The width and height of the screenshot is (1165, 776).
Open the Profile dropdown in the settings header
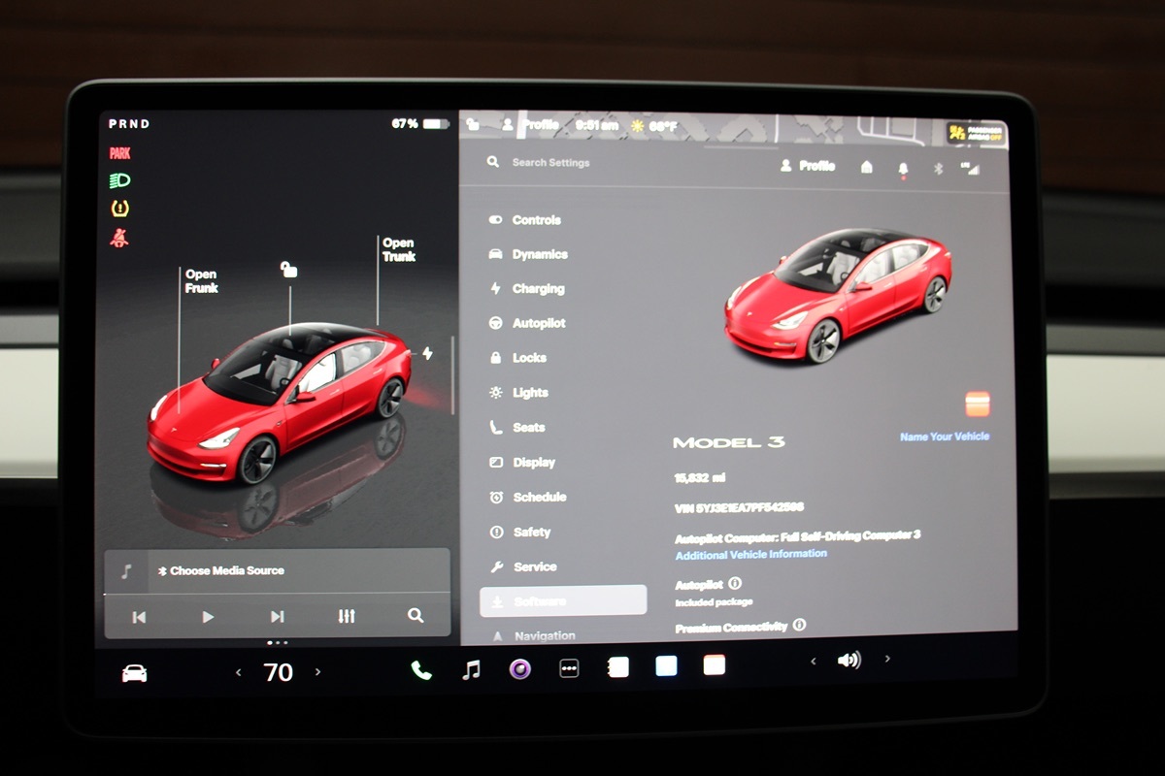808,166
